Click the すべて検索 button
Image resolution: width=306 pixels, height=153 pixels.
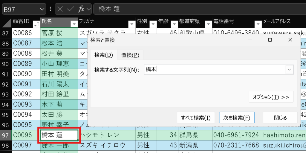(x=196, y=118)
